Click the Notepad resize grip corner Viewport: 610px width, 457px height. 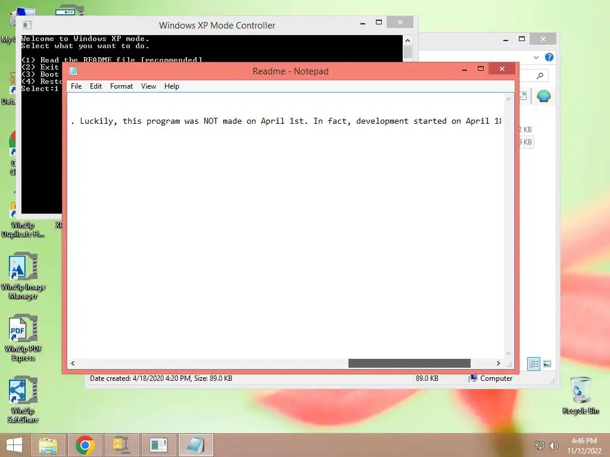click(x=509, y=365)
